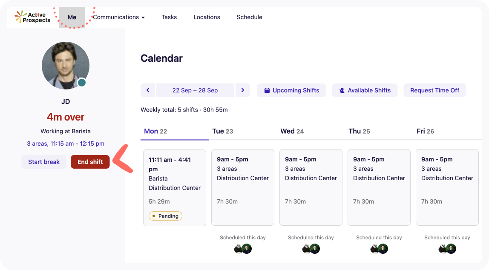This screenshot has width=489, height=270.
Task: Select the Mon 22 day tab
Action: point(155,131)
